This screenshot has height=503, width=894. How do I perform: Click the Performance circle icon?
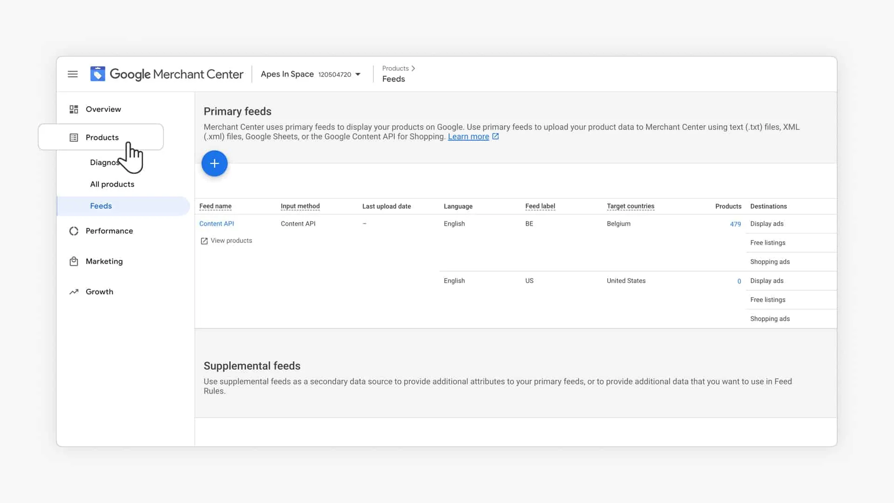click(x=74, y=231)
